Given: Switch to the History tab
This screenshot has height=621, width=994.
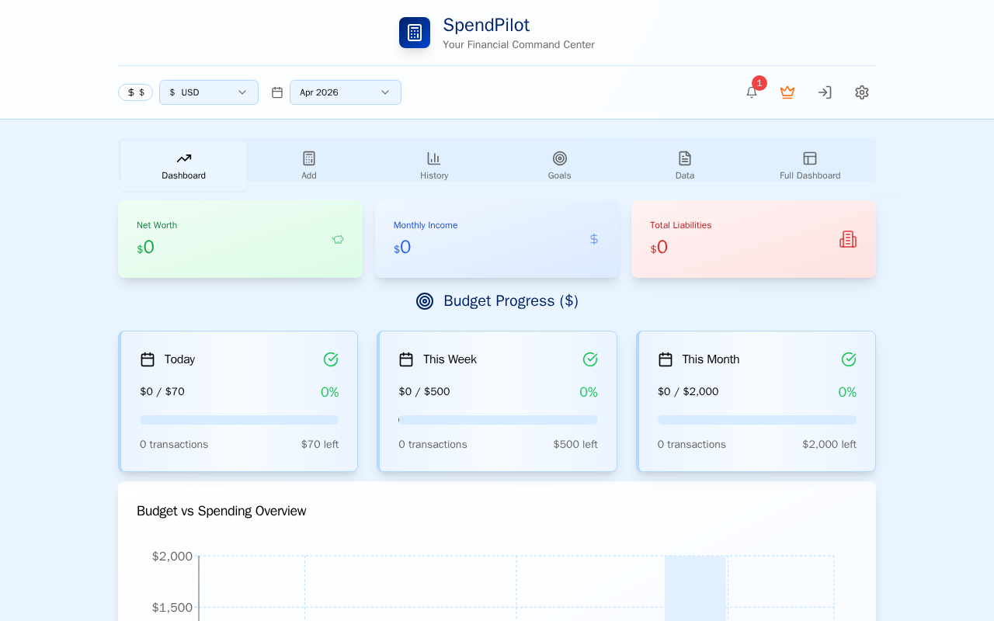Looking at the screenshot, I should point(434,165).
